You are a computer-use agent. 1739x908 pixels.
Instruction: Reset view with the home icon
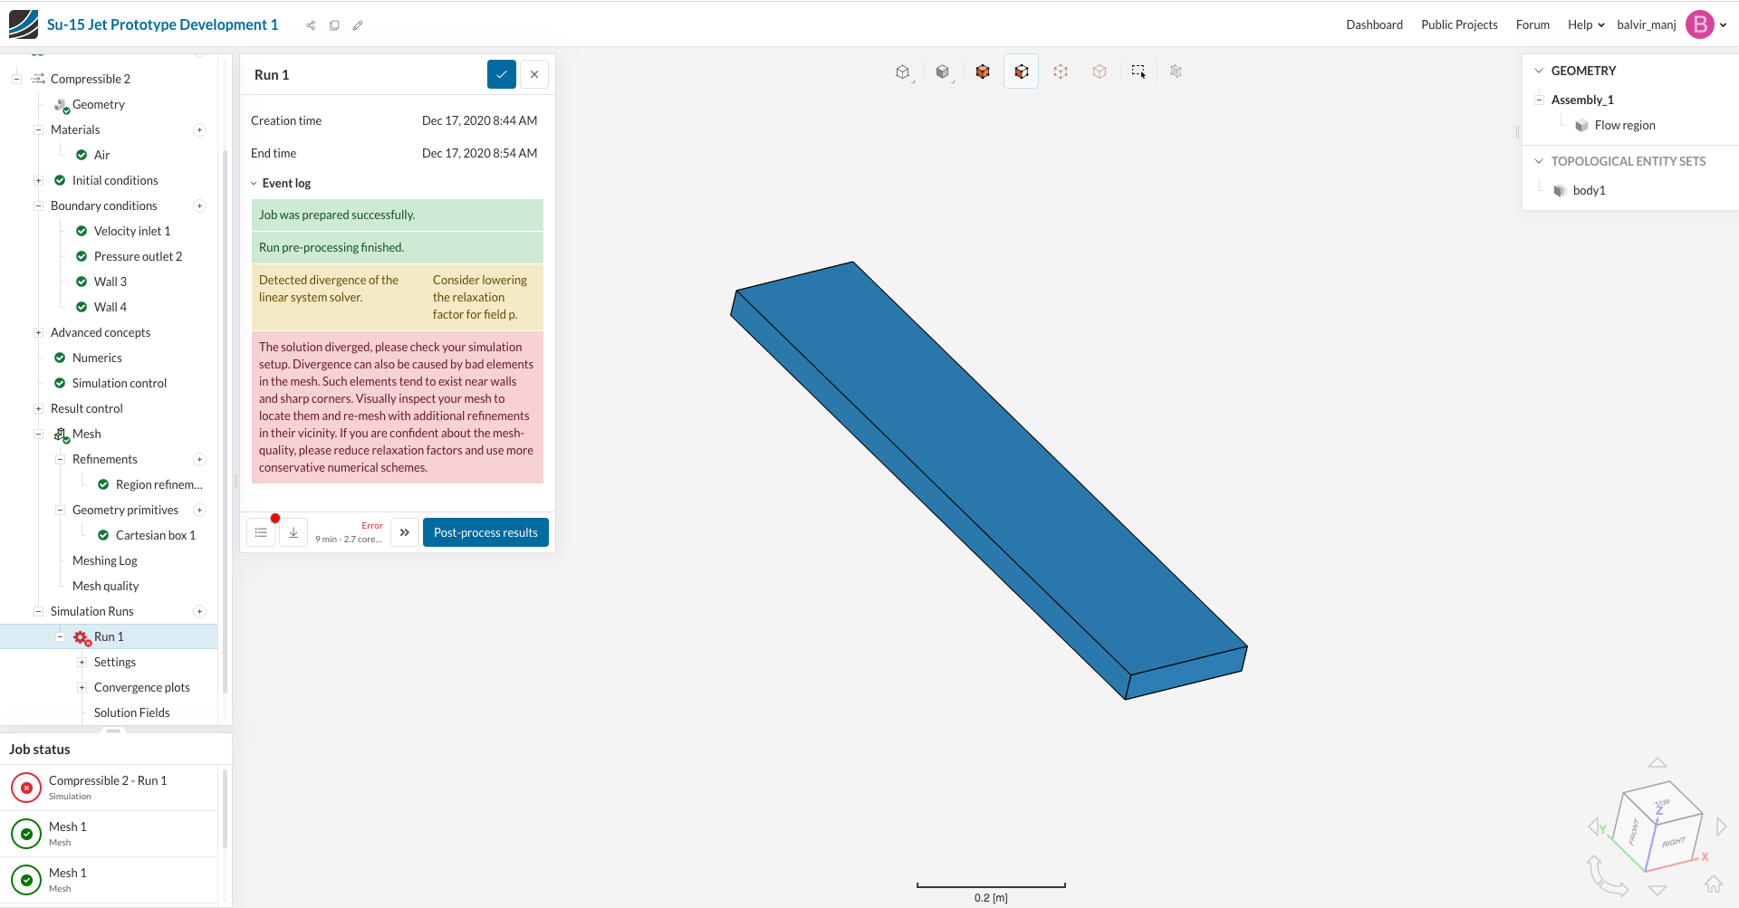(1714, 883)
